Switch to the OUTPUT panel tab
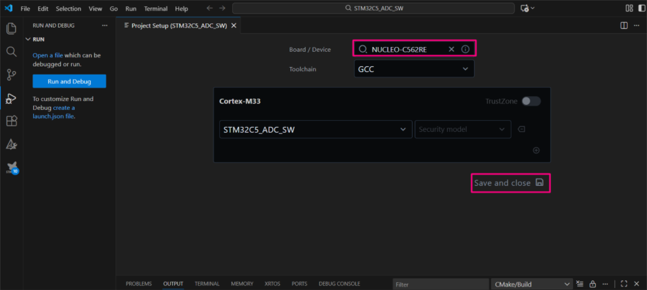 click(x=173, y=284)
